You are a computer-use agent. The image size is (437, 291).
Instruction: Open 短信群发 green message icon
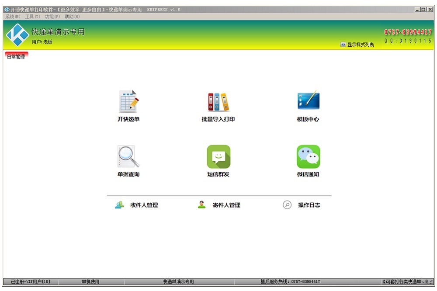coord(218,157)
